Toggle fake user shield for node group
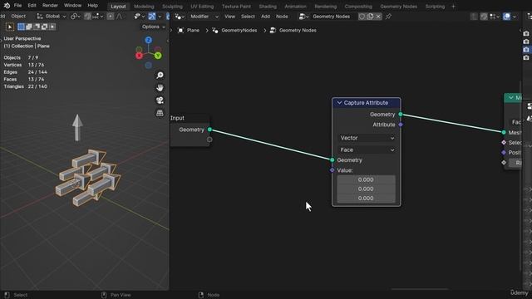This screenshot has width=532, height=299. (362, 17)
